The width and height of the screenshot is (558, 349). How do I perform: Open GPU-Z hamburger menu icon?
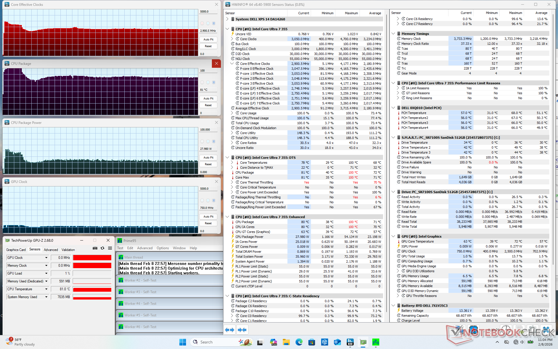coord(110,248)
